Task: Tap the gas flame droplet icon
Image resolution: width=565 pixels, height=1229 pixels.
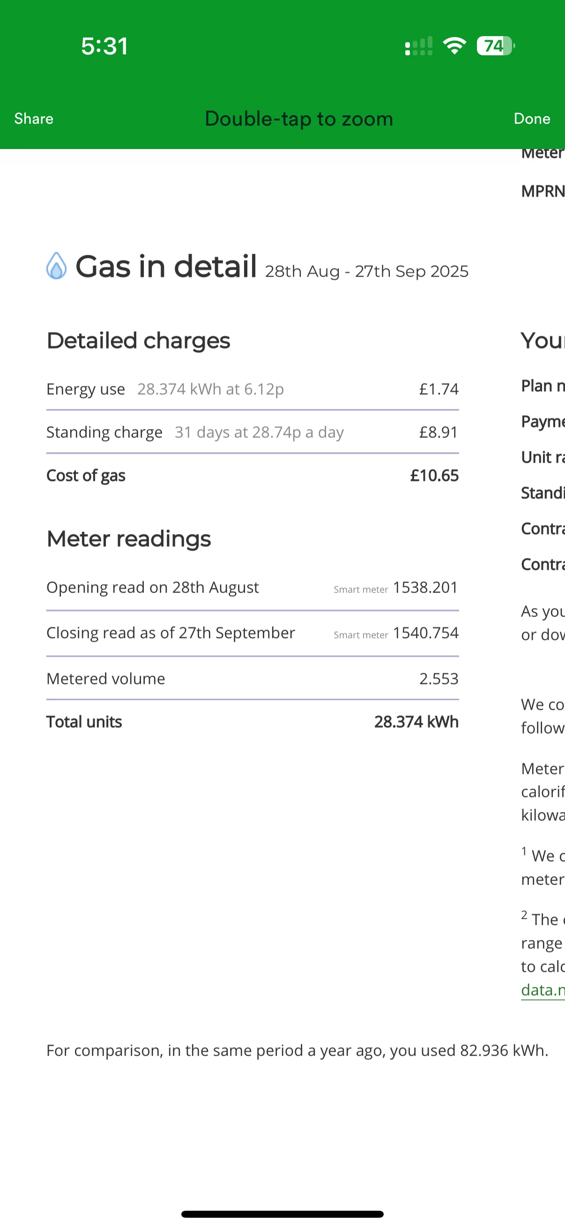Action: pyautogui.click(x=56, y=266)
